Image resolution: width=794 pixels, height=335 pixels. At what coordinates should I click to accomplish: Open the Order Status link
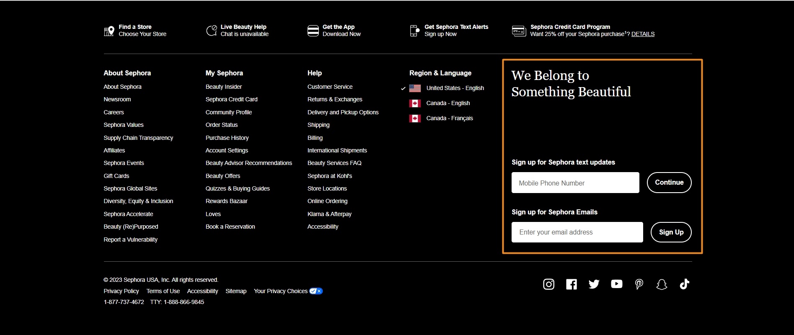click(222, 125)
